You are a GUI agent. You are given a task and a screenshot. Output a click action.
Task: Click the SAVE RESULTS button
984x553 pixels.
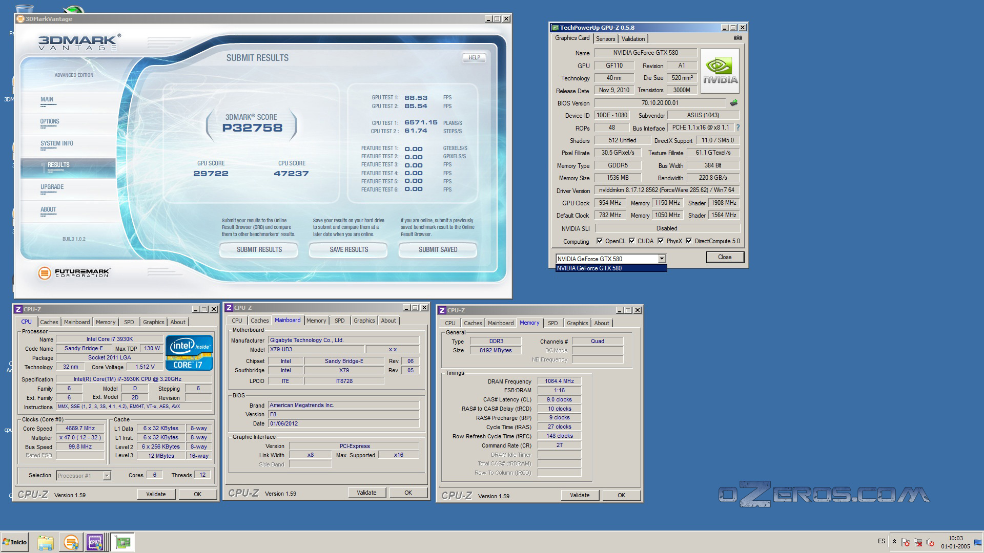pyautogui.click(x=349, y=249)
